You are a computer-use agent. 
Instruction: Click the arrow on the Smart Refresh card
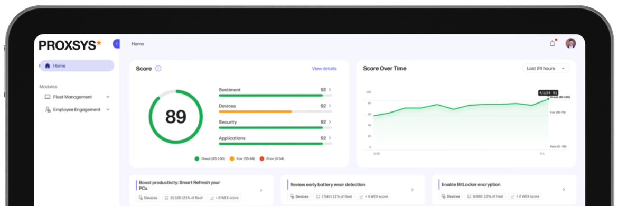pyautogui.click(x=261, y=190)
